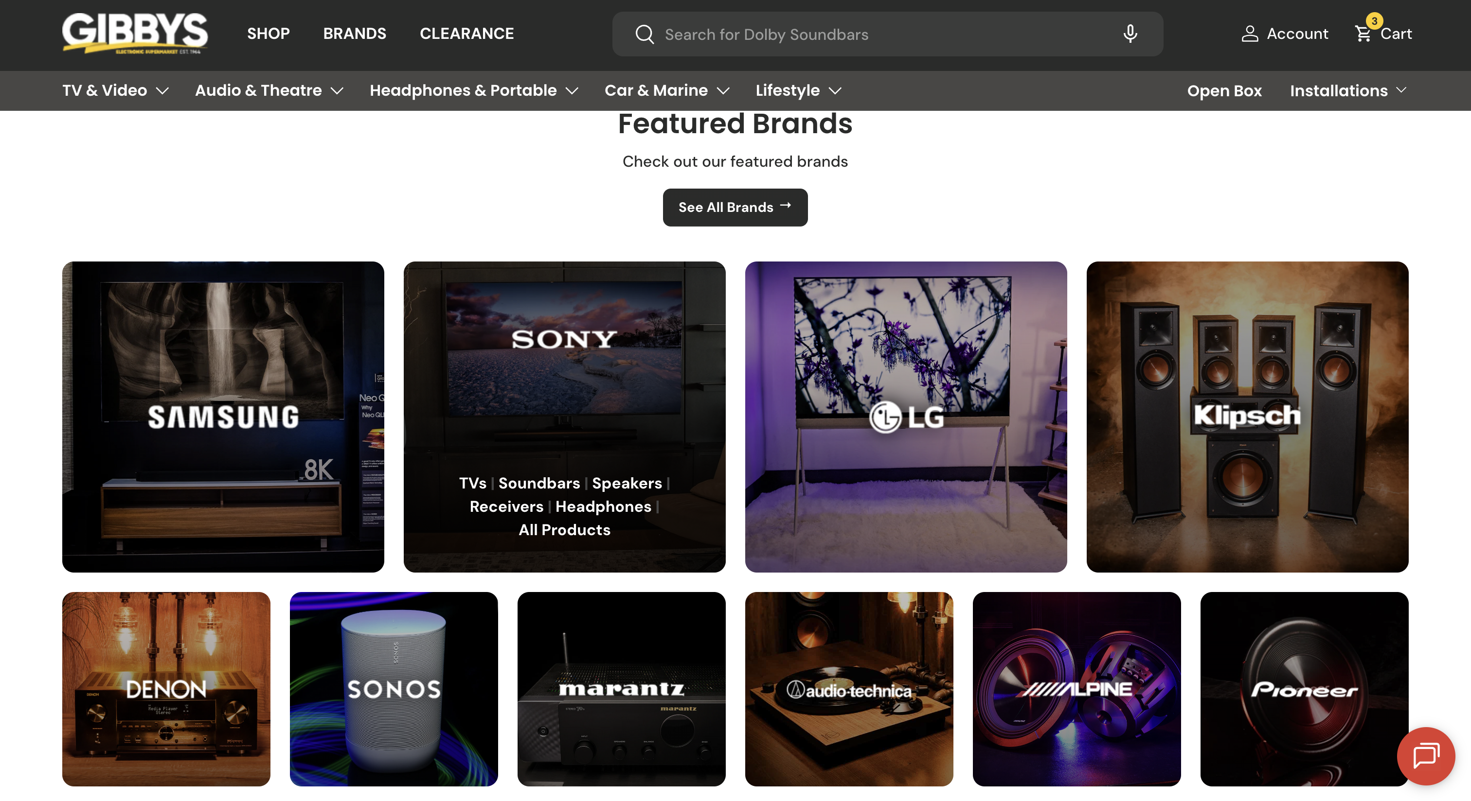Click the Open Box link
Viewport: 1471px width, 801px height.
pos(1224,91)
